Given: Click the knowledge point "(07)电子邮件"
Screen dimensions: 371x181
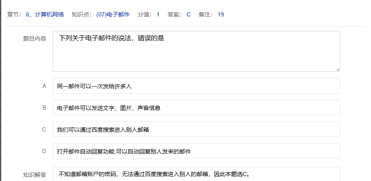Looking at the screenshot, I should tap(113, 15).
